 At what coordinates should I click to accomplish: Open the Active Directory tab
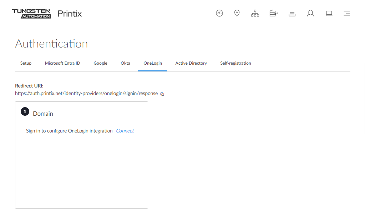[191, 63]
